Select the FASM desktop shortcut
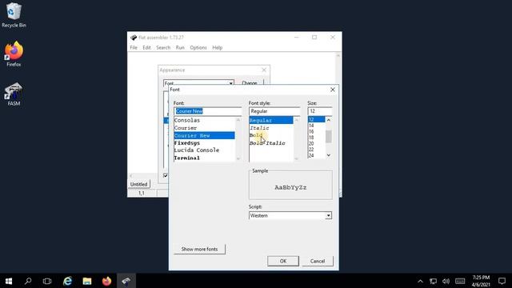Viewport: 512px width, 288px height. click(x=14, y=94)
